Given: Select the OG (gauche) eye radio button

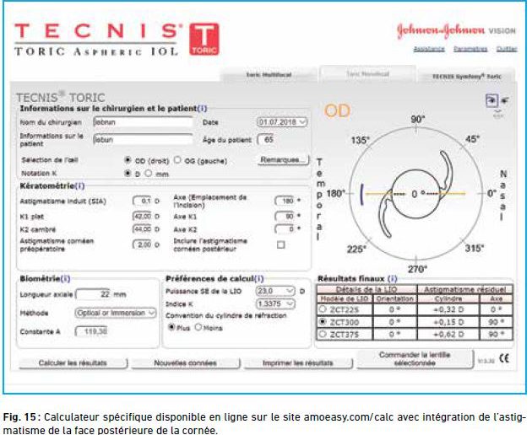Looking at the screenshot, I should (177, 159).
